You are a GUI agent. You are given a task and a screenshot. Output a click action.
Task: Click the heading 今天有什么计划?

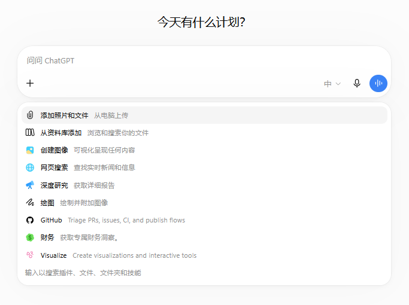[201, 22]
